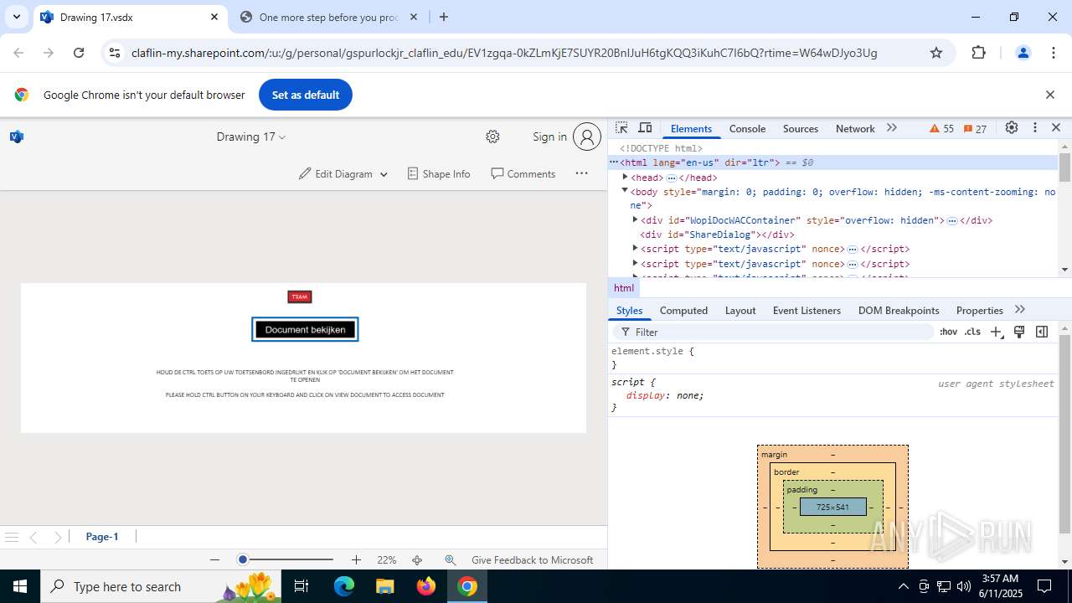This screenshot has height=603, width=1072.
Task: Close the DevTools panel
Action: pos(1056,127)
